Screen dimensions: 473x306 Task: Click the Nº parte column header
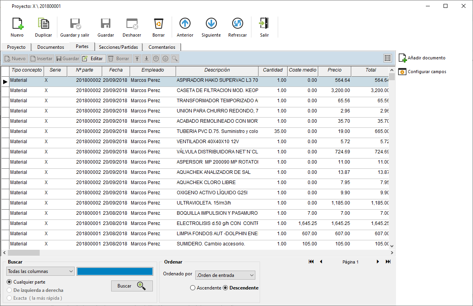84,70
